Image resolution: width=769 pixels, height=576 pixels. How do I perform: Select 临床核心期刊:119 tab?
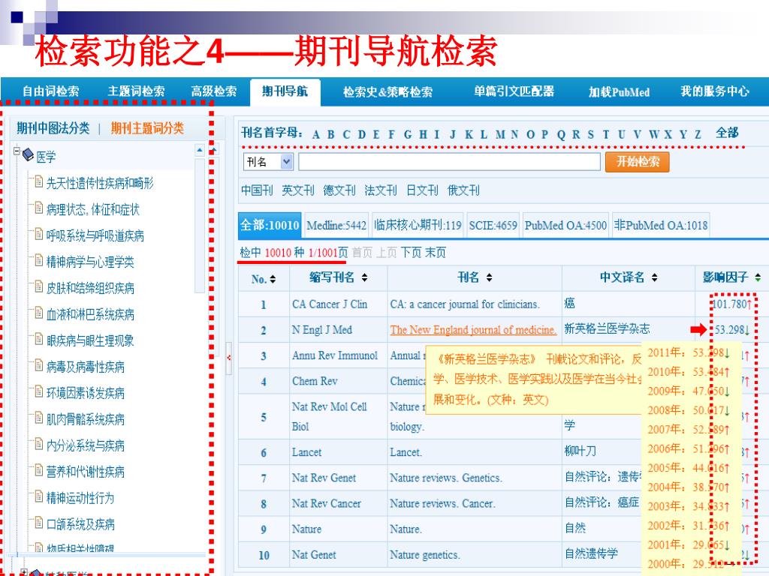point(418,225)
